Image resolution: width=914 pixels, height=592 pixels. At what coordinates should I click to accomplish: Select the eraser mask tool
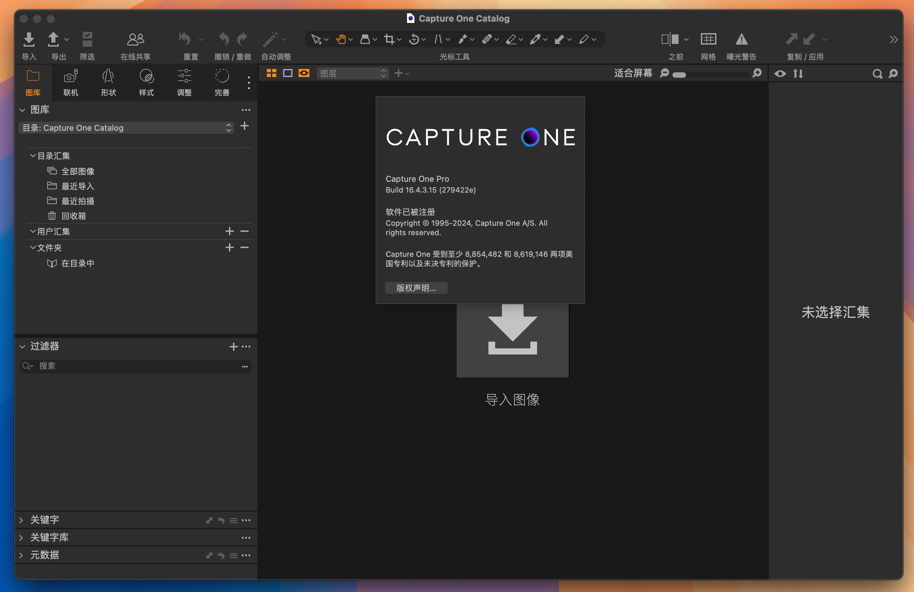pyautogui.click(x=511, y=39)
